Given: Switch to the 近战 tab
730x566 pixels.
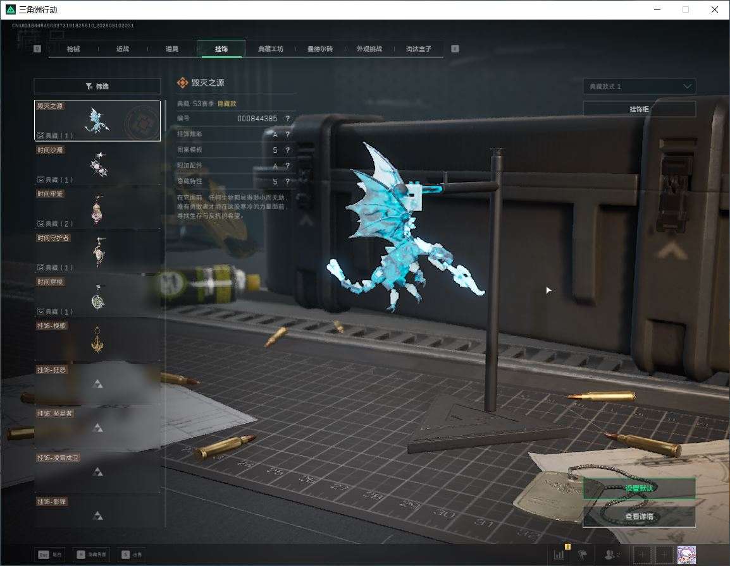Looking at the screenshot, I should click(x=123, y=49).
